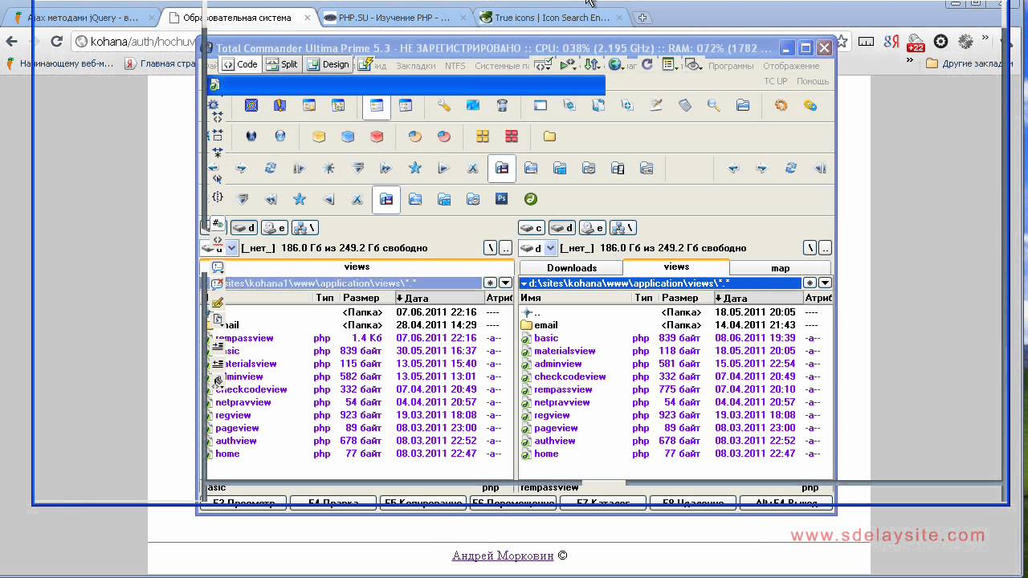
Task: Switch to Downloads tab in right panel
Action: tap(572, 268)
